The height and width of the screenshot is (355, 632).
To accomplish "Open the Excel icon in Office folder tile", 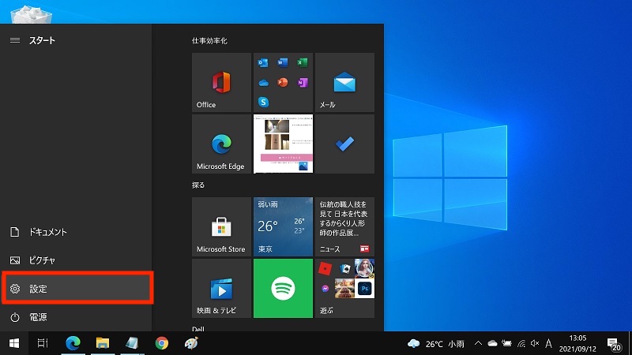I will [303, 63].
